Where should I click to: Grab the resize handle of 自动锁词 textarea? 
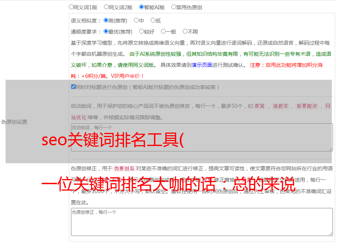pos(331,149)
